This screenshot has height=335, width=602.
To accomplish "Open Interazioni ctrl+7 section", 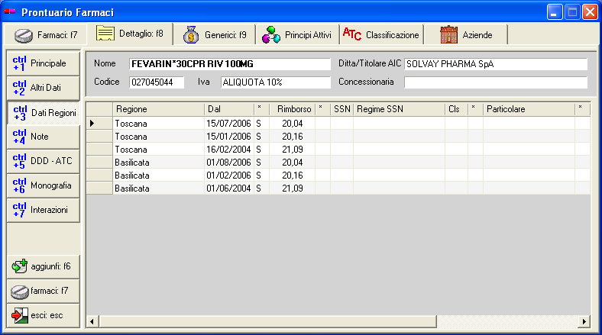I will (x=44, y=210).
